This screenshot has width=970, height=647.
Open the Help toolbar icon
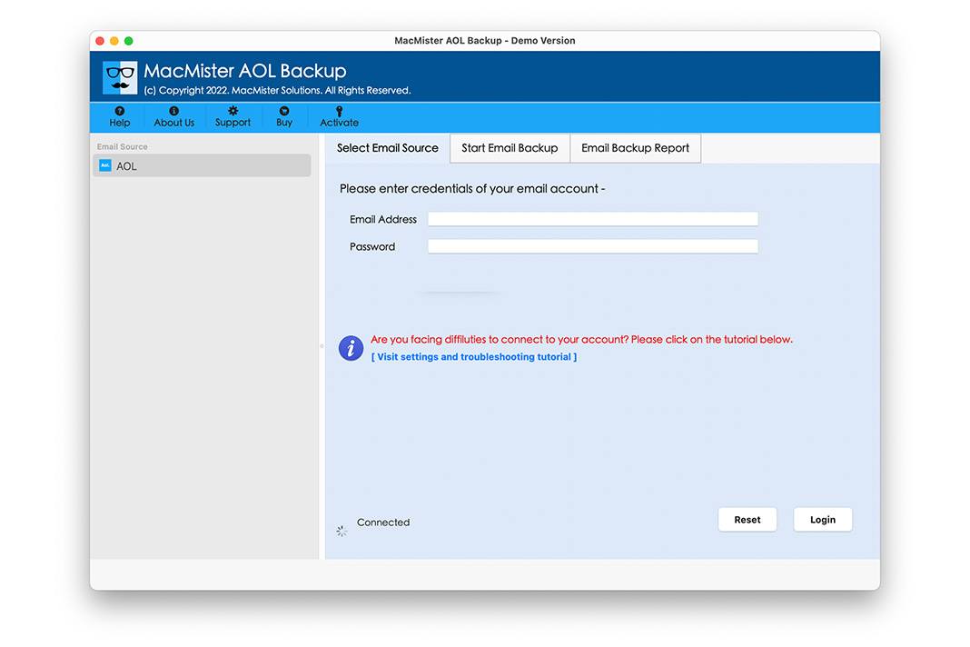pyautogui.click(x=120, y=111)
